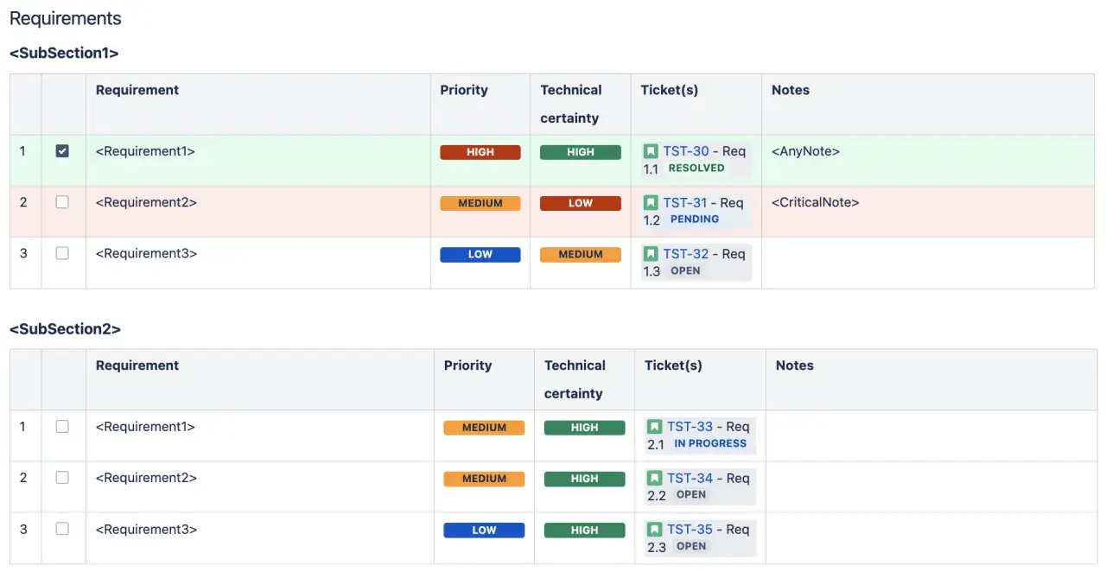
Task: Click the IN PROGRESS status badge
Action: 710,443
